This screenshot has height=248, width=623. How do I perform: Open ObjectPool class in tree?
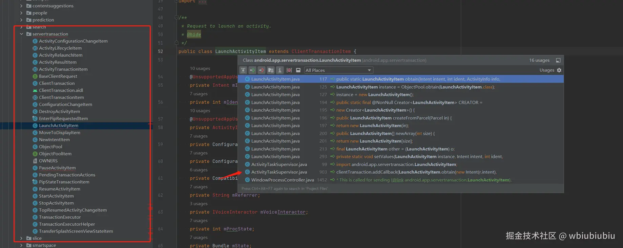coord(50,147)
